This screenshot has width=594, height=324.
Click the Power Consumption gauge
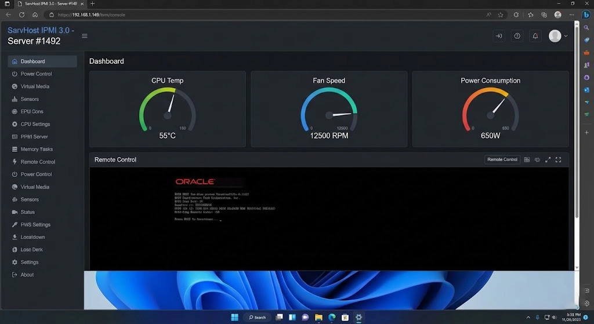[491, 109]
